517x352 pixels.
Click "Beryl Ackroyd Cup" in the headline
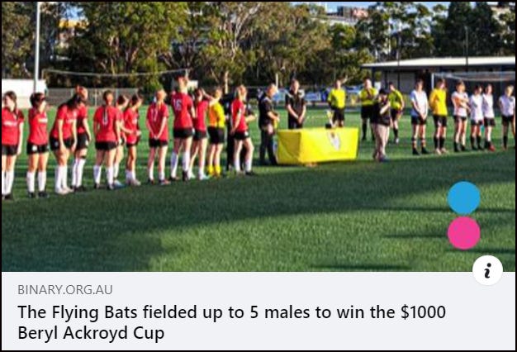[91, 333]
